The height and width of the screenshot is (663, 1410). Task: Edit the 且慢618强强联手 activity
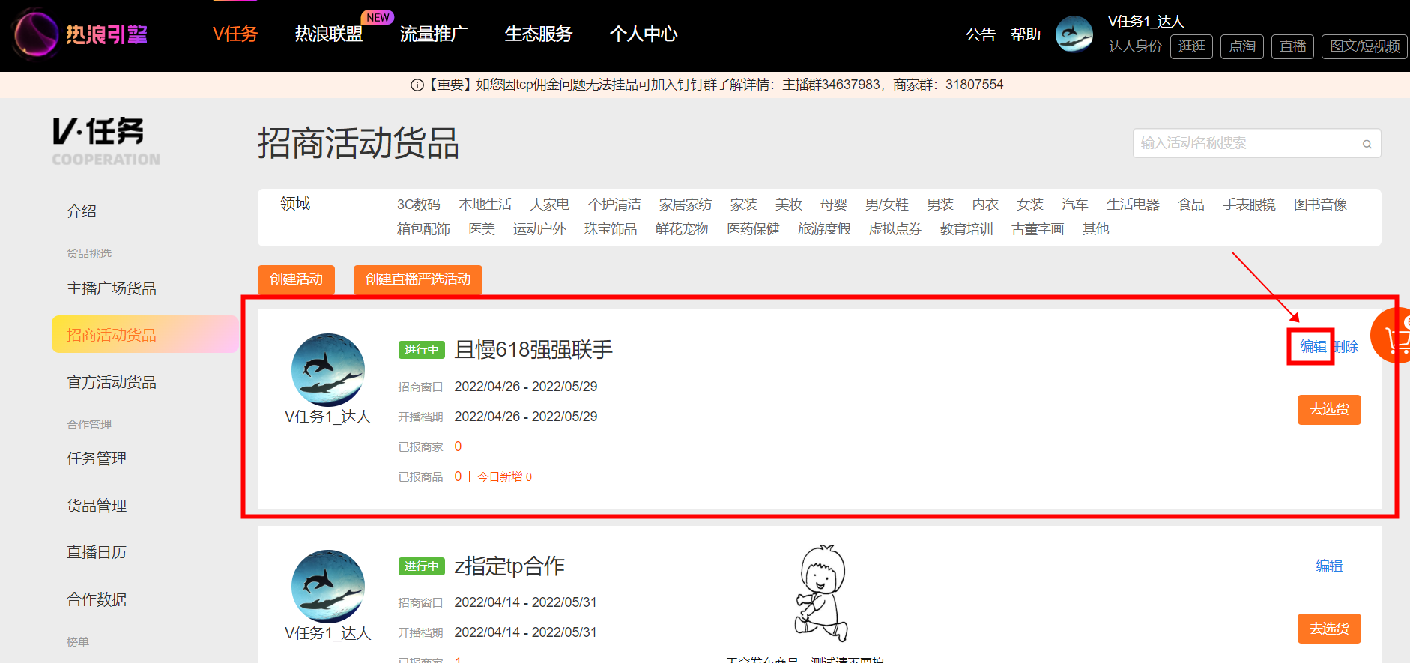click(x=1313, y=346)
